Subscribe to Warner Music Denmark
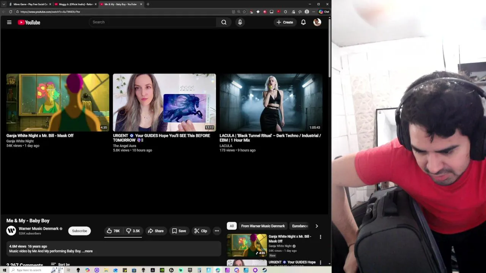 point(79,231)
